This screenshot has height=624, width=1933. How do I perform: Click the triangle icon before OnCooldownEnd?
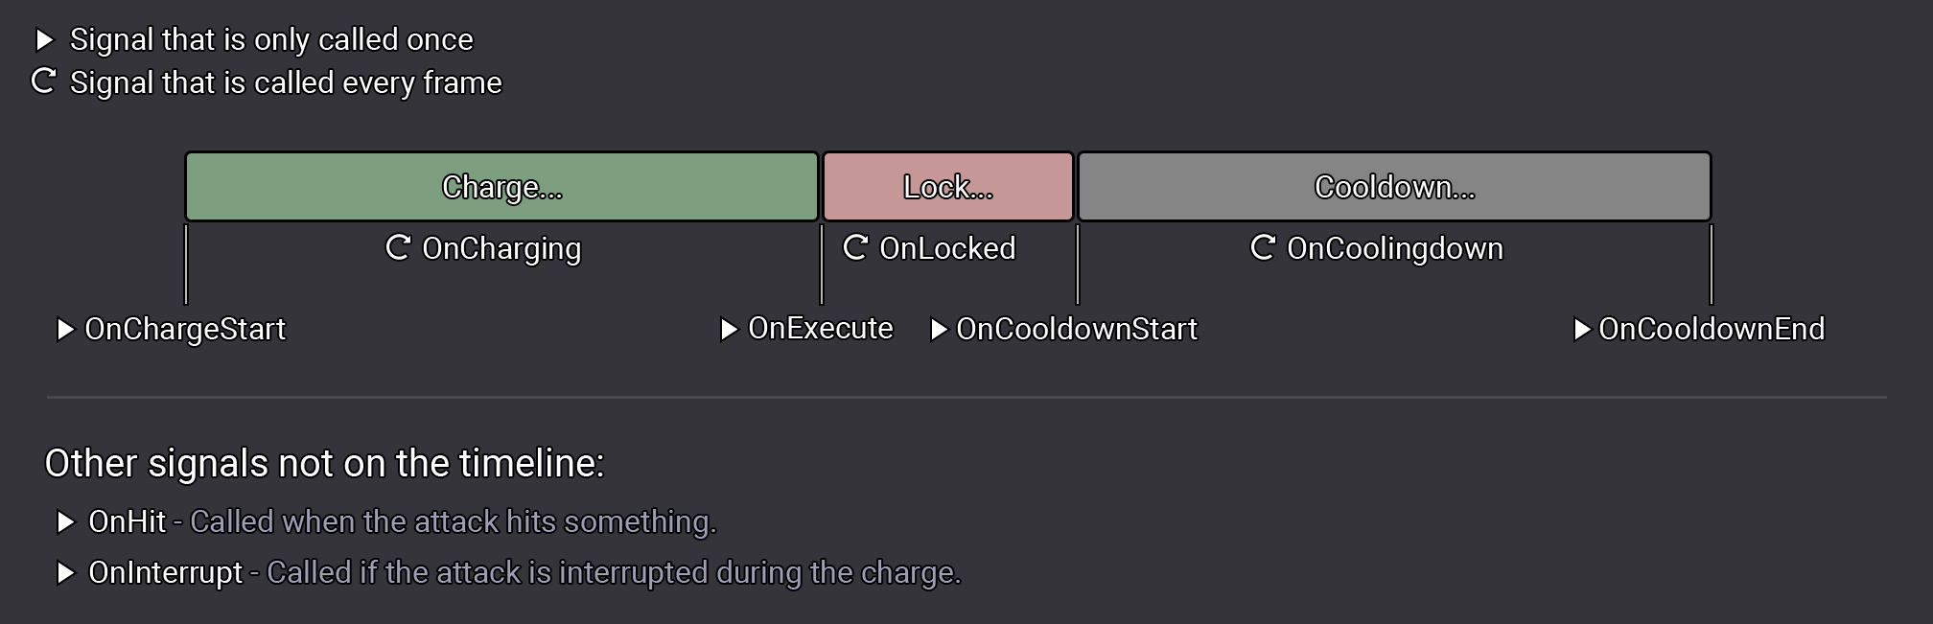pyautogui.click(x=1582, y=330)
